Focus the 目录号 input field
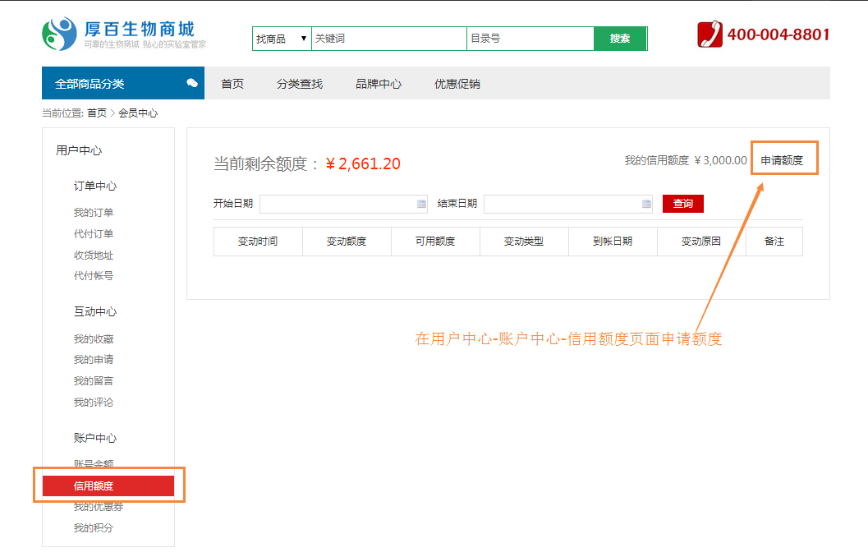Image resolution: width=868 pixels, height=557 pixels. 530,39
